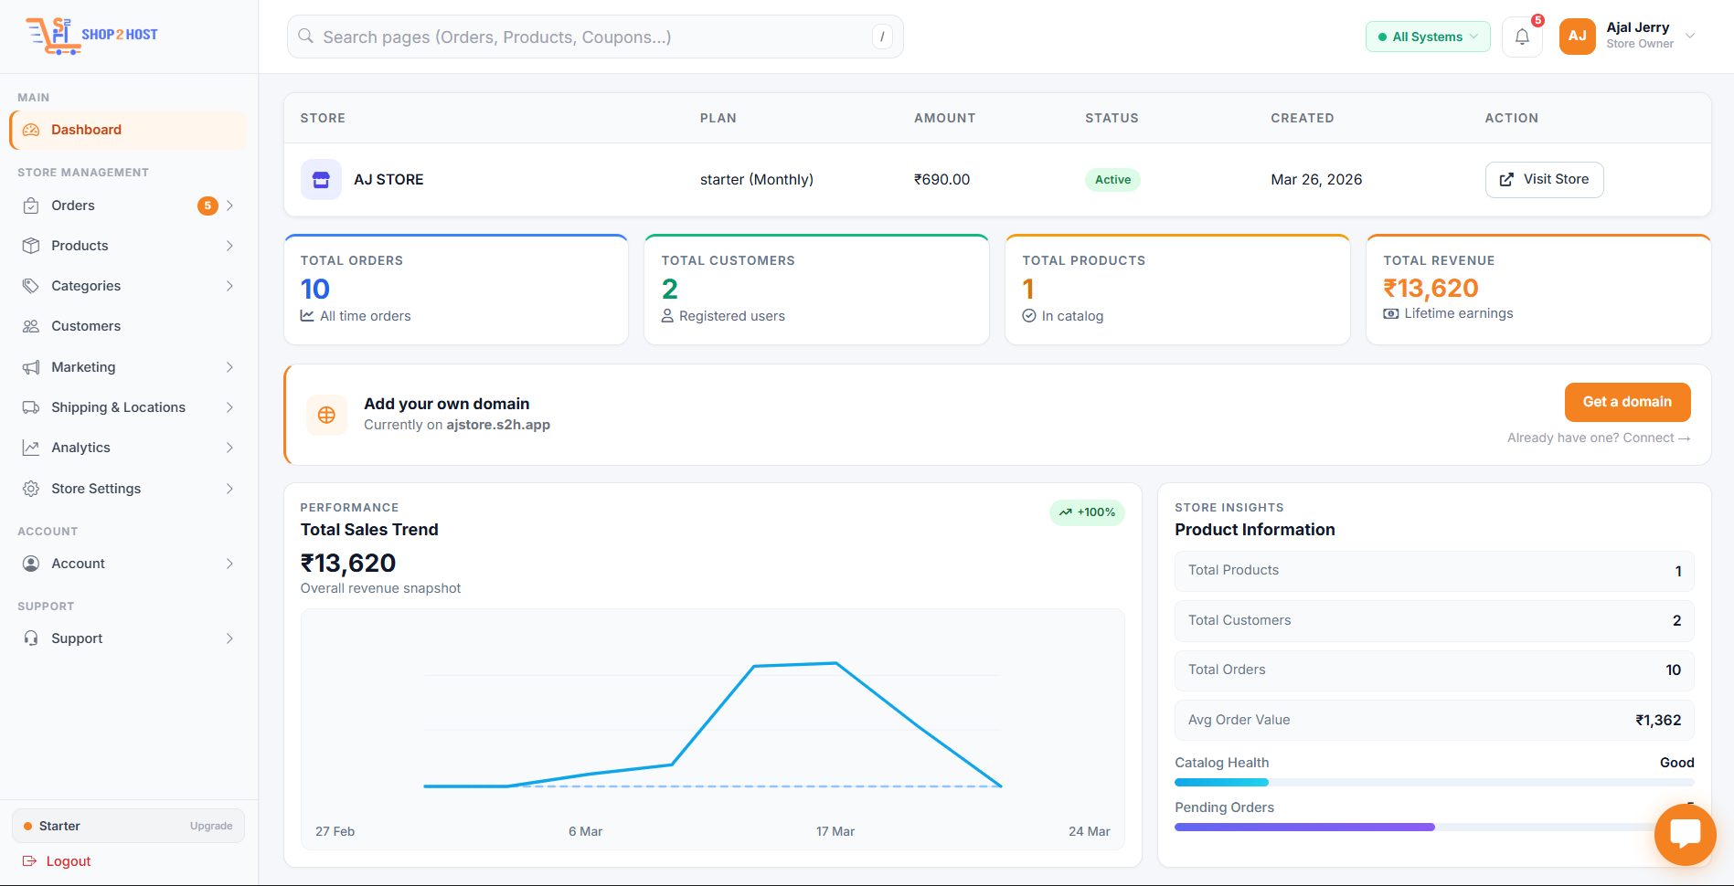Select Analytics in the sidebar

pos(80,448)
